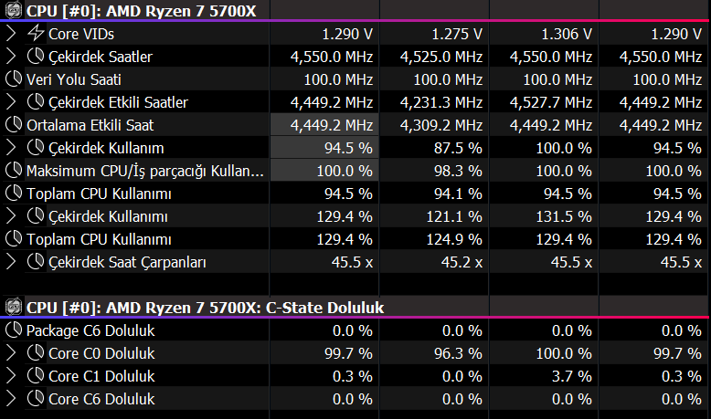Viewport: 711px width, 419px height.
Task: Click the '94.1 %' total CPU usage value
Action: pos(458,194)
